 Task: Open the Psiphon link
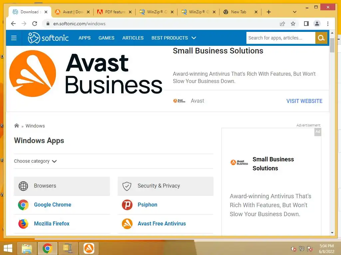pos(148,205)
